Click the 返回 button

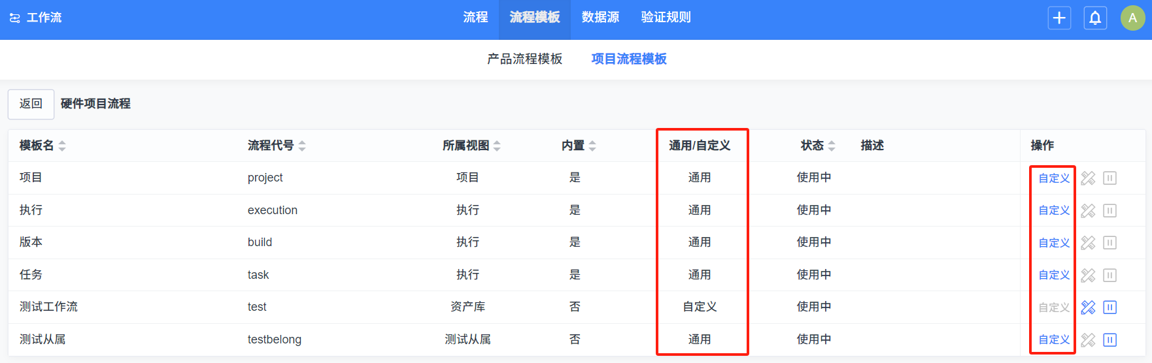31,104
